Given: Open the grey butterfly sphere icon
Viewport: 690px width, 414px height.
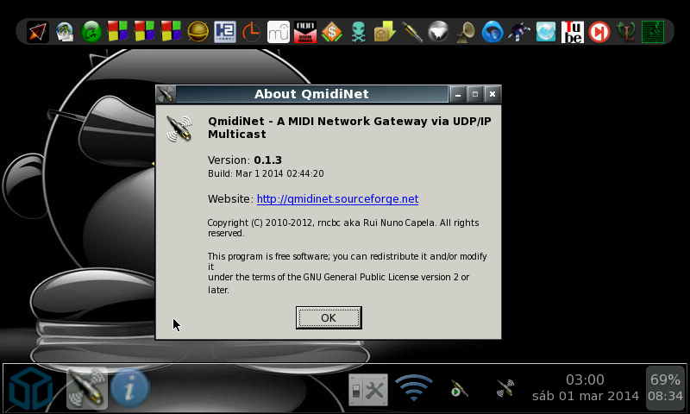Looking at the screenshot, I should pos(439,32).
